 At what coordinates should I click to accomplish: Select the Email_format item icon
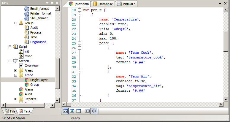pyautogui.click(x=27, y=9)
